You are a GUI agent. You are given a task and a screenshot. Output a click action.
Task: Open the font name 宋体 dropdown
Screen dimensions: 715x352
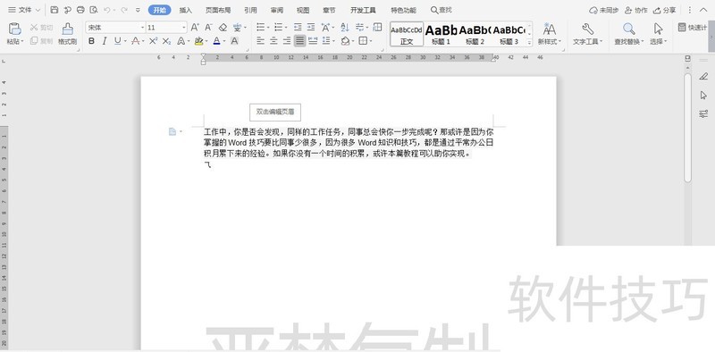tap(142, 28)
